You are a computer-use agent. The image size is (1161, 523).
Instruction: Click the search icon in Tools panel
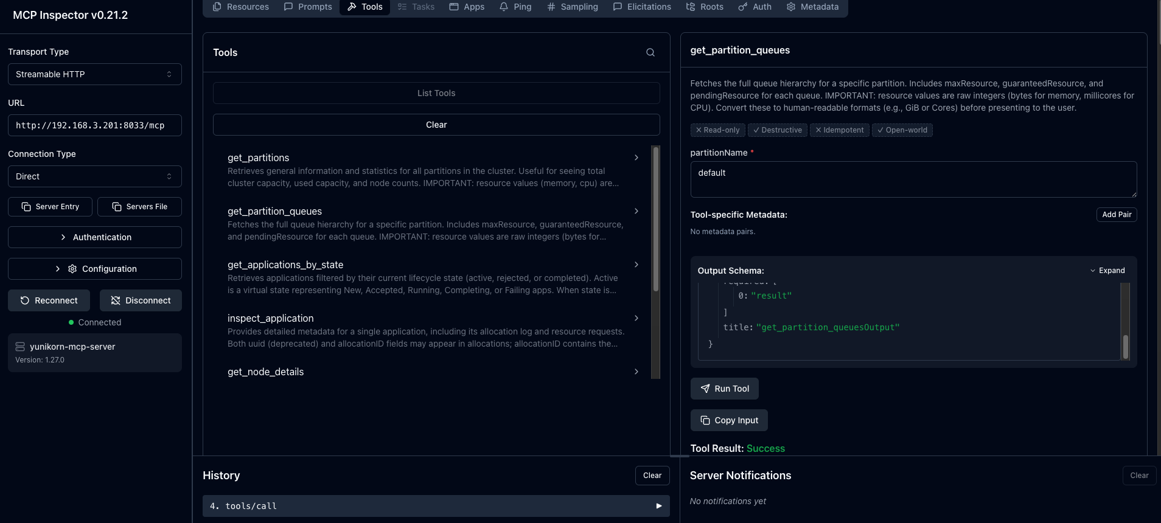click(650, 52)
